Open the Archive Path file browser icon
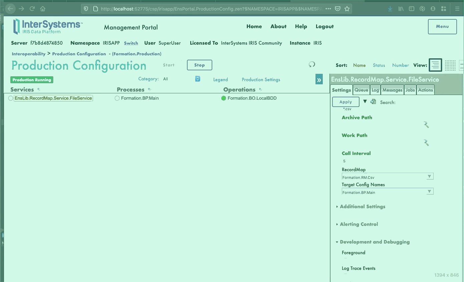The width and height of the screenshot is (464, 282). [426, 124]
